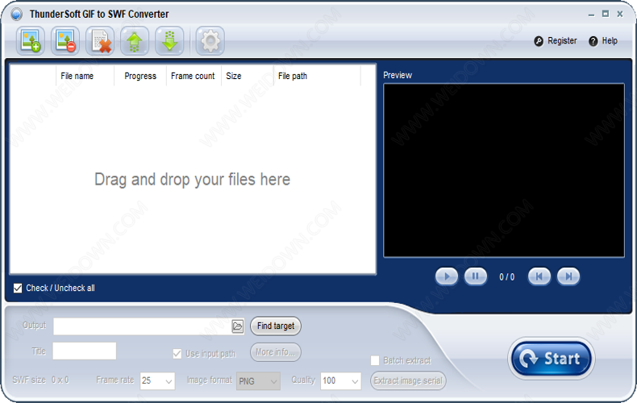Toggle Use input path checkbox
The width and height of the screenshot is (637, 403).
click(x=177, y=354)
